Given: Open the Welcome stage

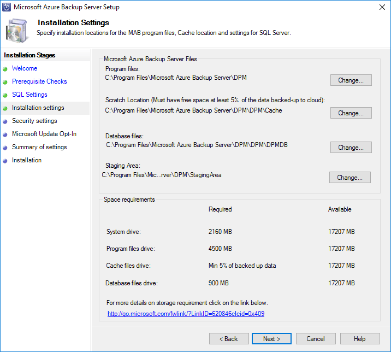Looking at the screenshot, I should pyautogui.click(x=25, y=68).
